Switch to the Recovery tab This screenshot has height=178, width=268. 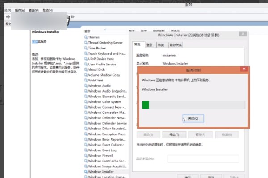coord(161,45)
